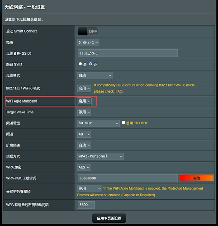This screenshot has height=226, width=218.
Task: Click the 隐藏 SSID label
Action: 14,65
